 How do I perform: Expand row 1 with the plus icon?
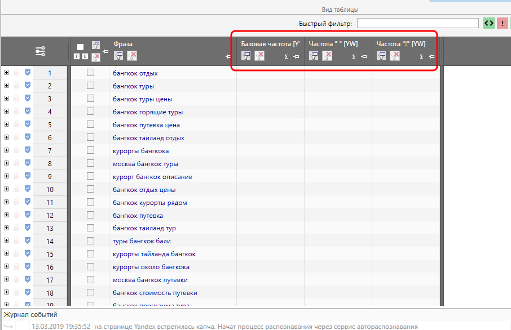point(6,73)
